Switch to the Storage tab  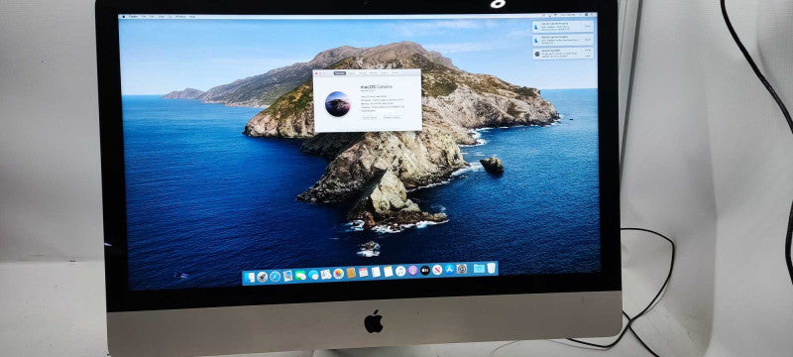363,73
